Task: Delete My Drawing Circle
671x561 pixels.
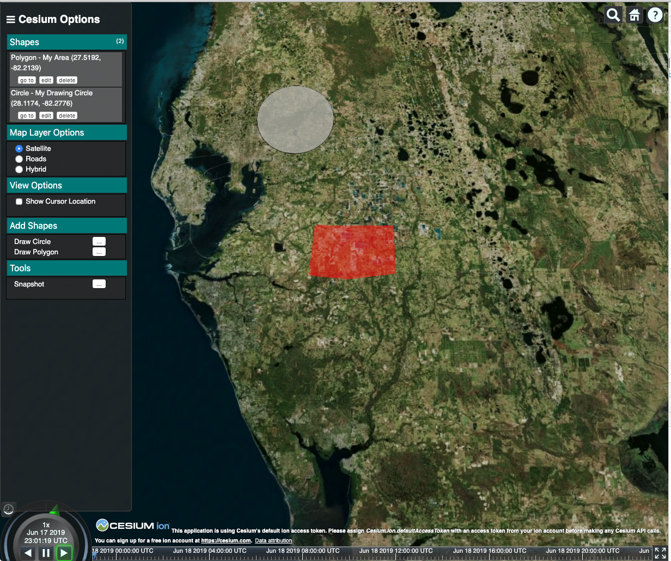Action: (67, 115)
